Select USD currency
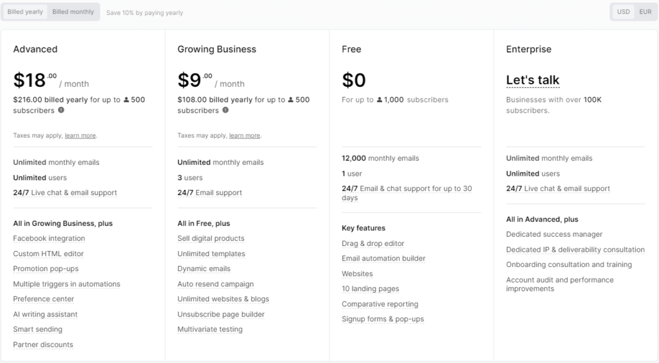The width and height of the screenshot is (659, 363). [x=624, y=12]
